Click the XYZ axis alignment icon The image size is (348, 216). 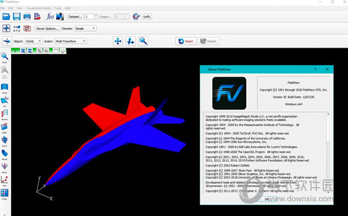click(x=17, y=28)
